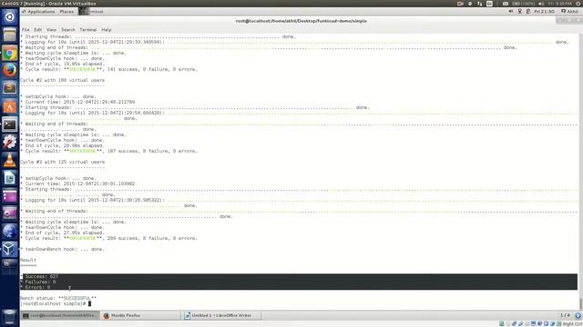Open the purple screenshot app icon in dock
Image resolution: width=583 pixels, height=327 pixels.
[x=10, y=213]
